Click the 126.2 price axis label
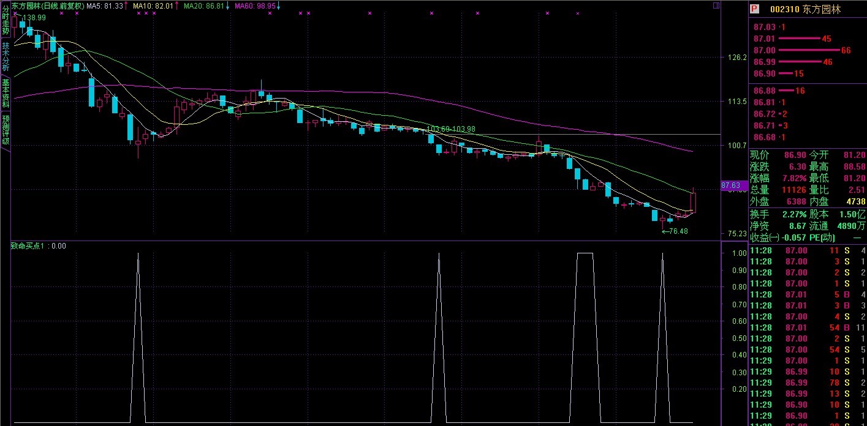The width and height of the screenshot is (867, 426). [736, 58]
